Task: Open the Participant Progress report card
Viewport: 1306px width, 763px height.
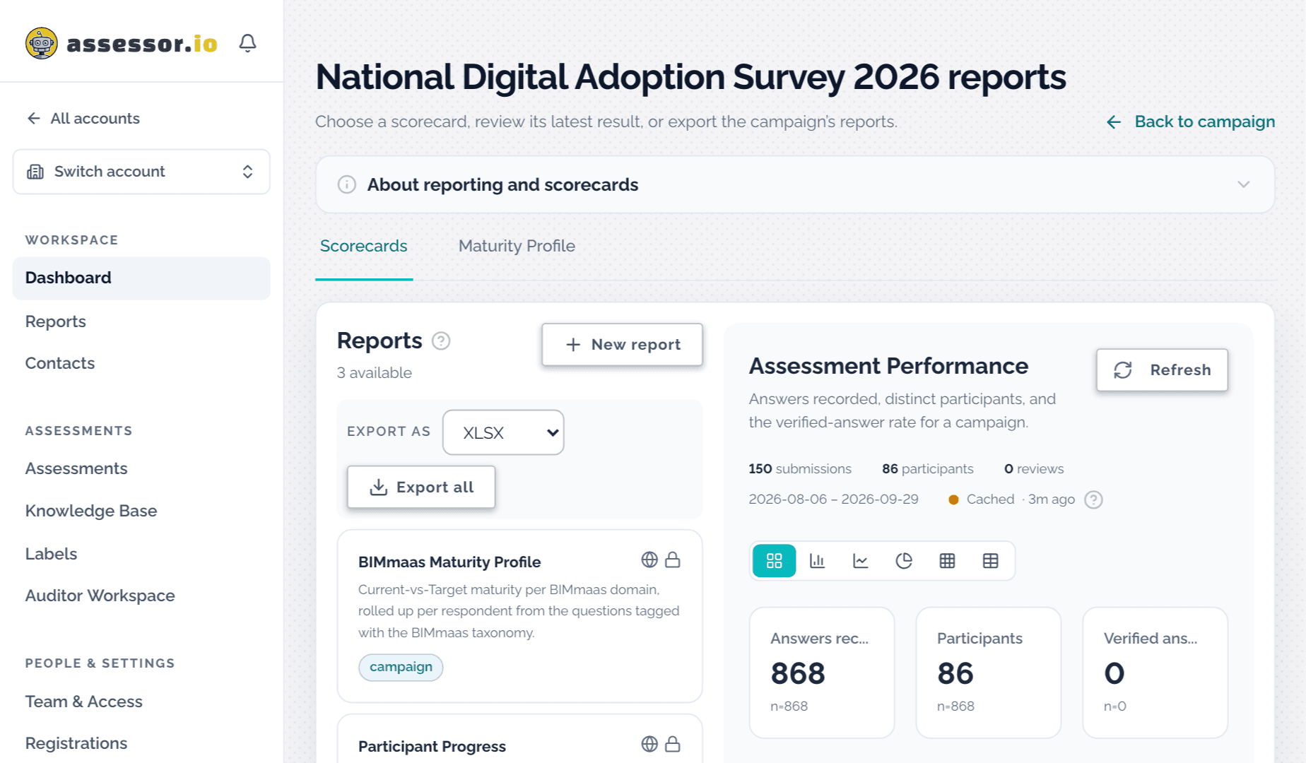Action: (519, 739)
